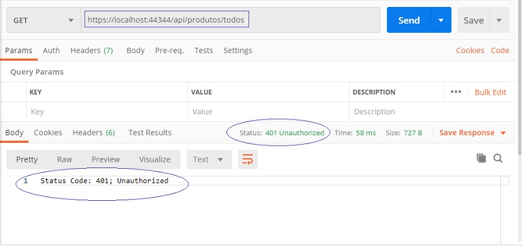Click the copy response icon
Image resolution: width=523 pixels, height=247 pixels.
point(481,158)
